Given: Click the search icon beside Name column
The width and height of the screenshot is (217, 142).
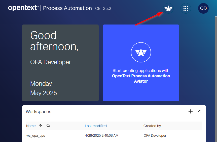Looking at the screenshot, I should point(48,126).
